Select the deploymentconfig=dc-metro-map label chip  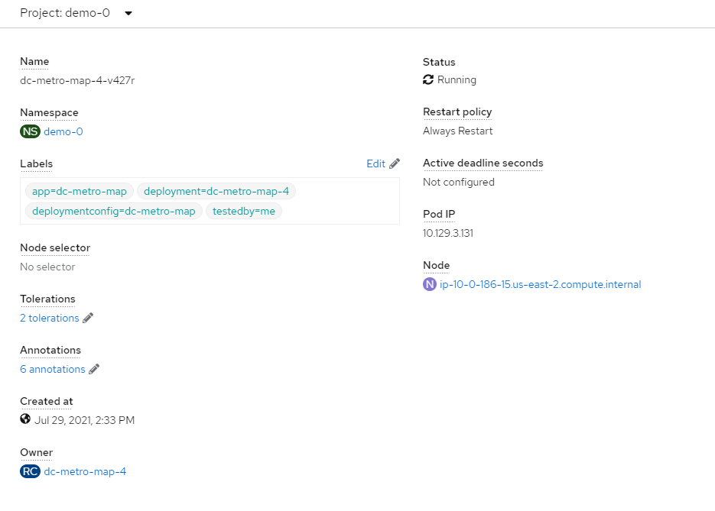(x=114, y=211)
